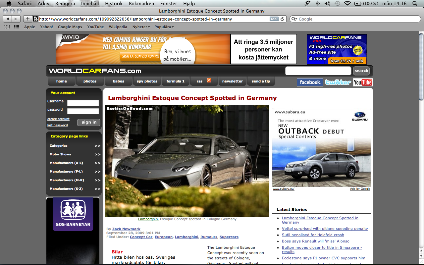Click the Subaru logo in the ad
This screenshot has height=265, width=424.
click(359, 116)
